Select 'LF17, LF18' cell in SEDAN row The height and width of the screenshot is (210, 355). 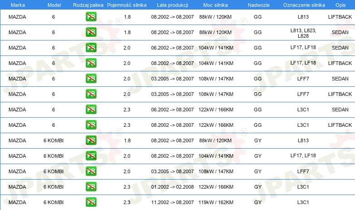point(303,47)
